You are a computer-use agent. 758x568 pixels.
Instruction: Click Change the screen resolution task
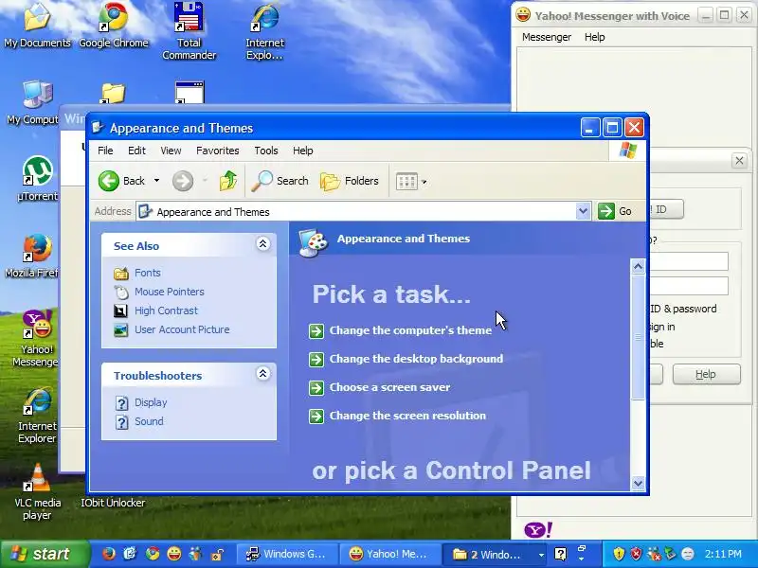407,416
